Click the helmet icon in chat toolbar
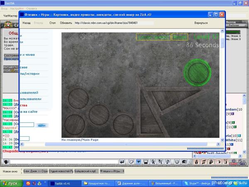 pos(184,162)
